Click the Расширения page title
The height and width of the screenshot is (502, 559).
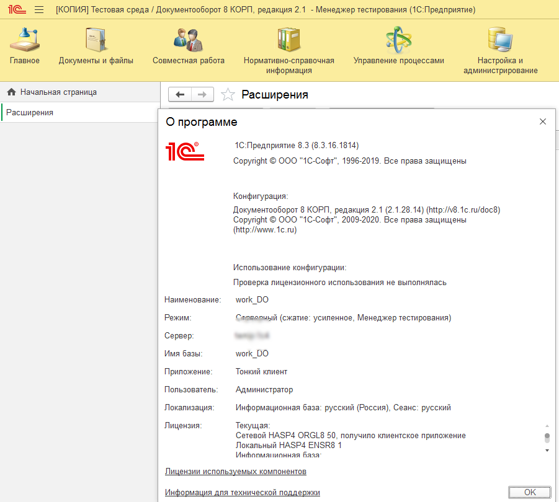pyautogui.click(x=275, y=95)
